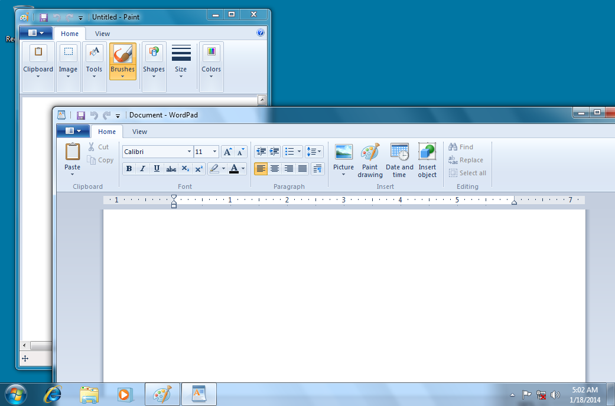Switch to the WordPad View tab
The width and height of the screenshot is (615, 406).
click(x=139, y=132)
